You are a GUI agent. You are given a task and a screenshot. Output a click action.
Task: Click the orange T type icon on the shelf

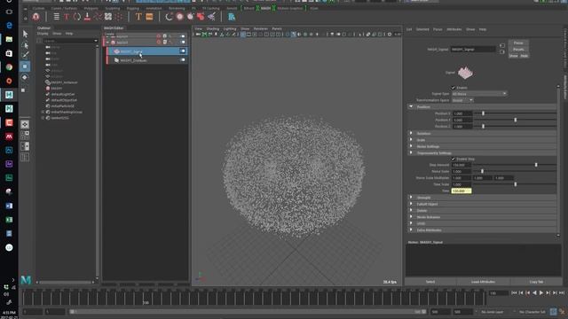point(138,16)
